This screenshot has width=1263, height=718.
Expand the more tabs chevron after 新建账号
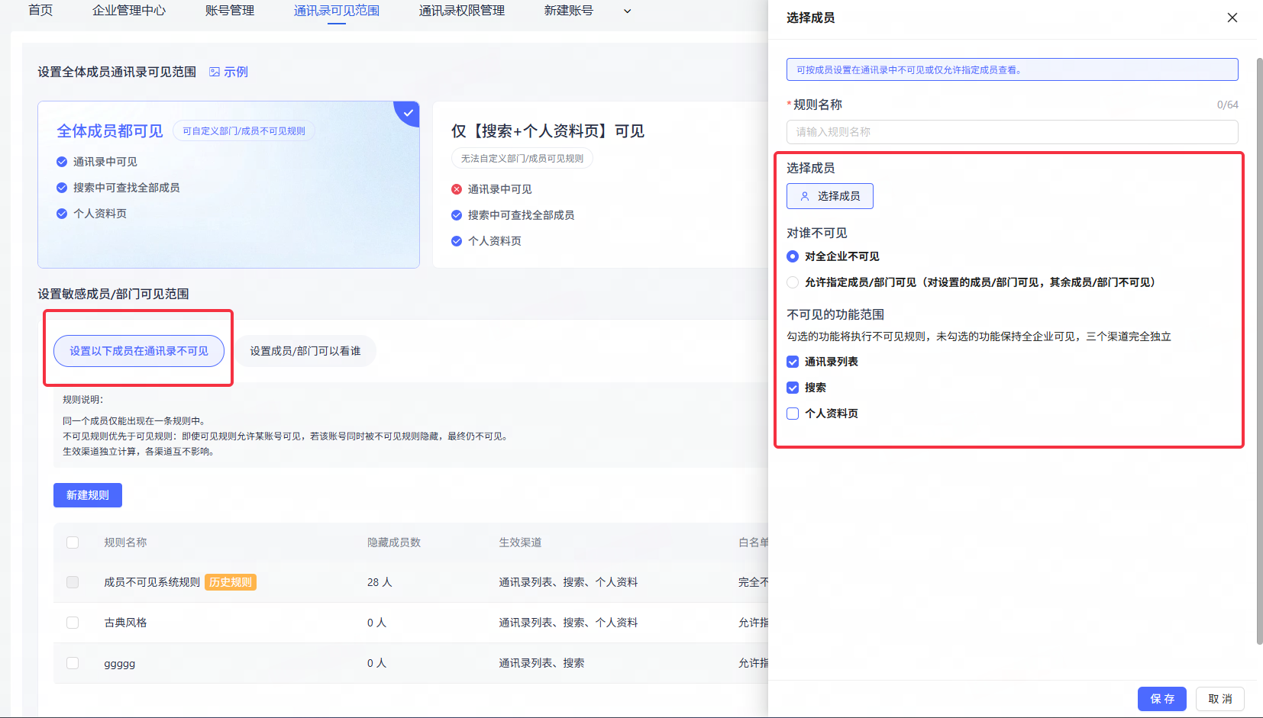(x=628, y=11)
